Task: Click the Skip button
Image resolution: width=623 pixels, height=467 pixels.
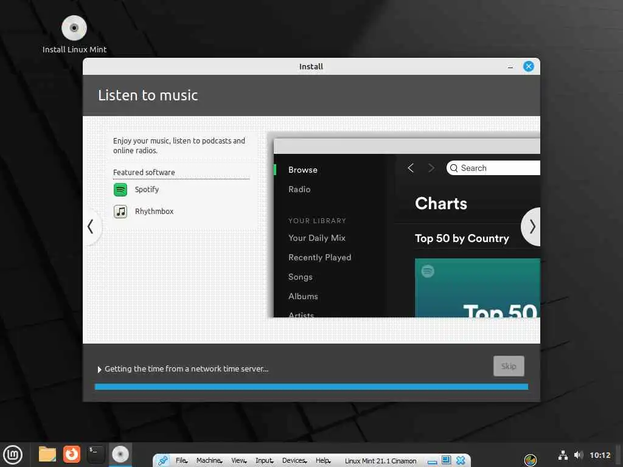Action: click(x=509, y=366)
